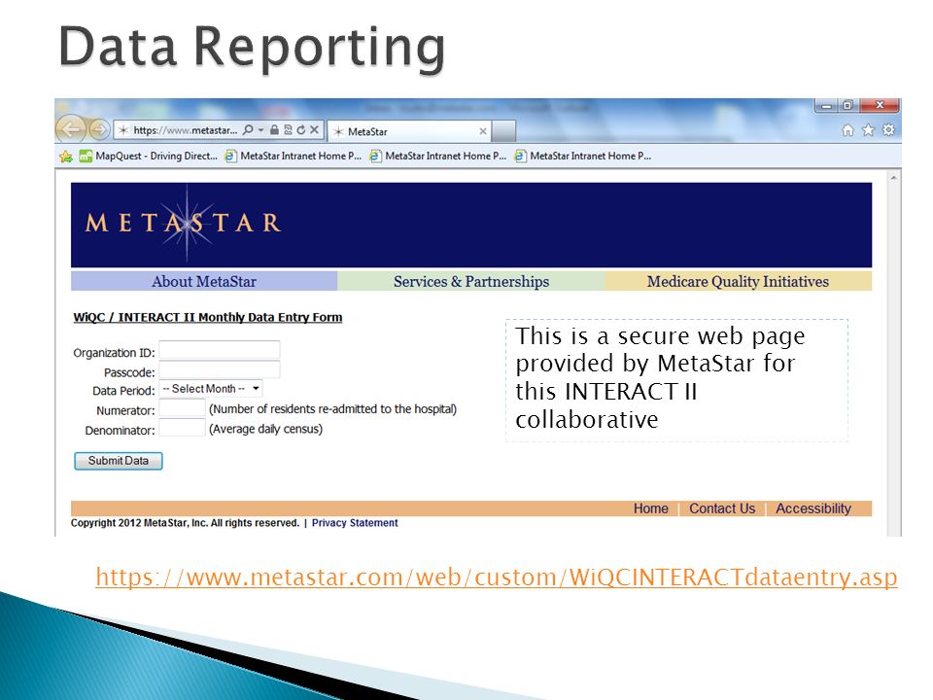Open third MetaStar Intranet Home favorite

pos(583,156)
